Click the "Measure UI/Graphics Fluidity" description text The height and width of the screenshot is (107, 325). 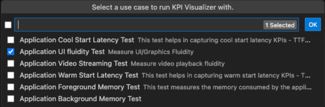point(151,52)
